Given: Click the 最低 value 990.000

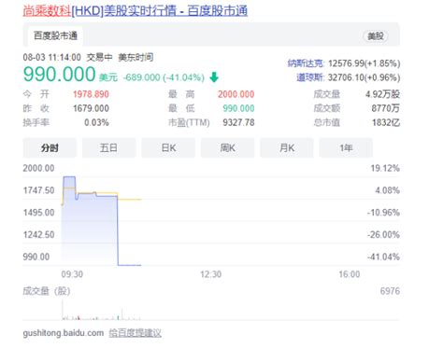Looking at the screenshot, I should pyautogui.click(x=238, y=108).
